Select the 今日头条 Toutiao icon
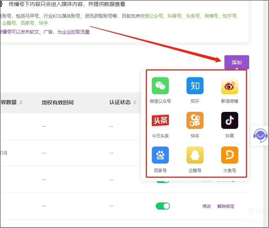The height and width of the screenshot is (228, 269). tap(160, 121)
